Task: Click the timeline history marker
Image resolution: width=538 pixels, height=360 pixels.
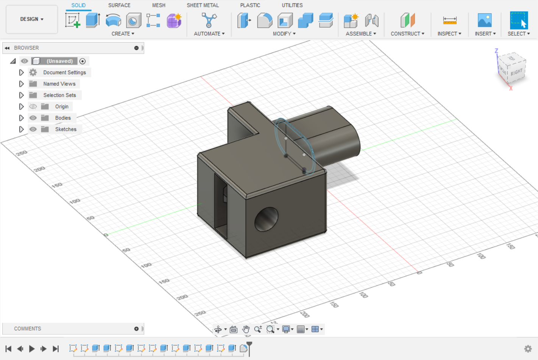Action: 249,349
